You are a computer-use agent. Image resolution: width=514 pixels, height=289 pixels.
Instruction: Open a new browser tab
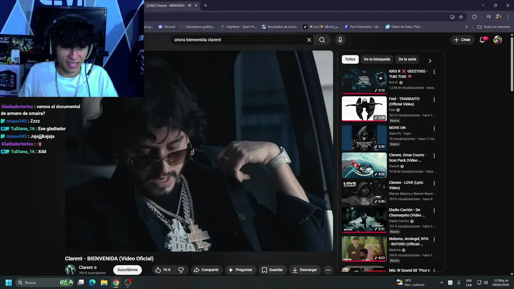[x=206, y=6]
